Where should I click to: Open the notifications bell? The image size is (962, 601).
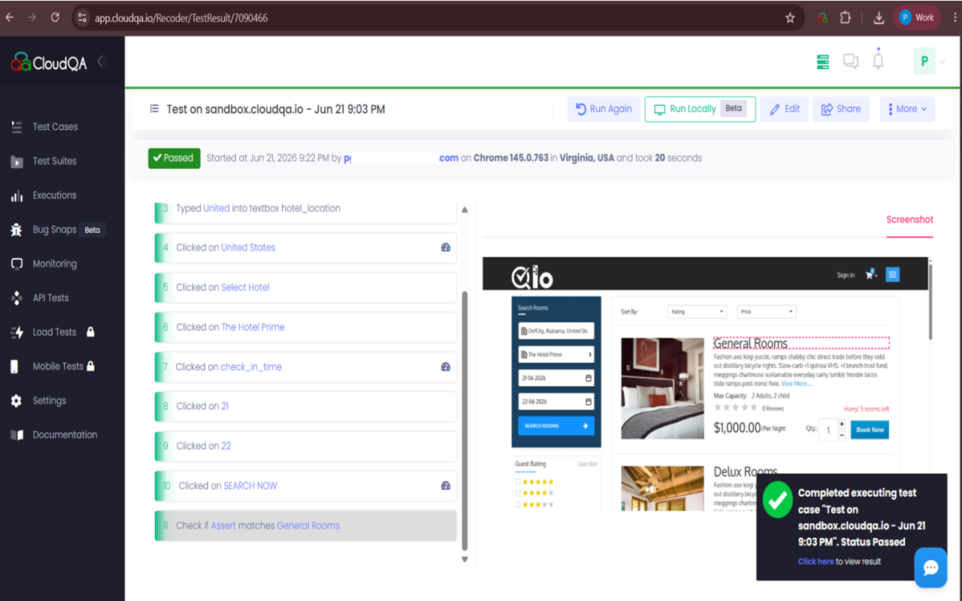tap(878, 60)
